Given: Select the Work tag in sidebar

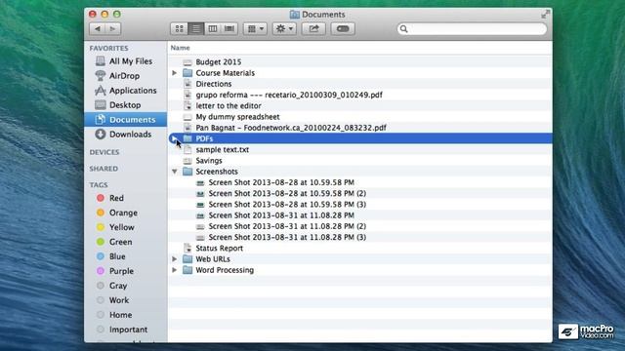Looking at the screenshot, I should pyautogui.click(x=119, y=300).
